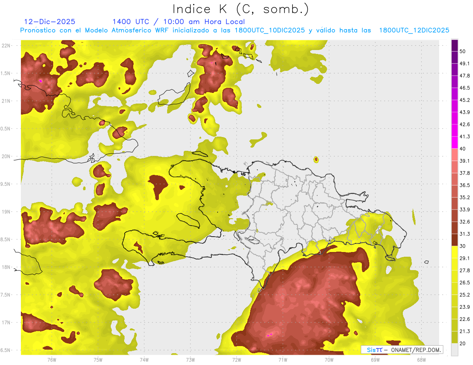Click the colorbar value '50'

[463, 52]
